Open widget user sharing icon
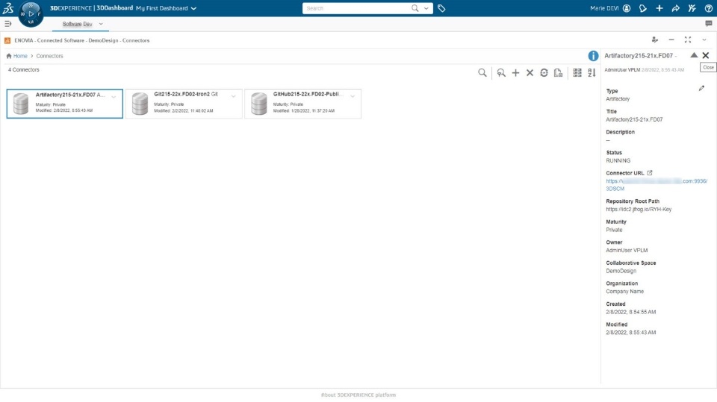Screen dimensions: 717x402 pos(655,40)
